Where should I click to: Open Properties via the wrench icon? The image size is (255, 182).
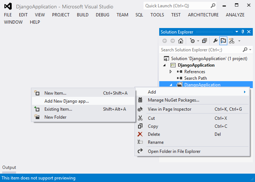tap(215, 41)
